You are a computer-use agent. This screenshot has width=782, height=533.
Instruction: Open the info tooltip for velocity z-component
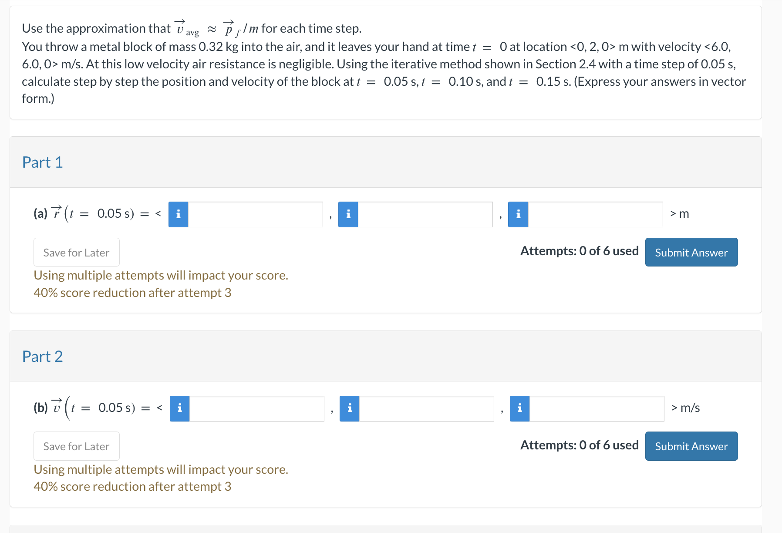click(x=519, y=408)
